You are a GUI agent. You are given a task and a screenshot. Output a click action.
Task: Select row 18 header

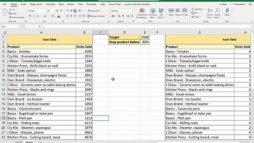coord(3,118)
